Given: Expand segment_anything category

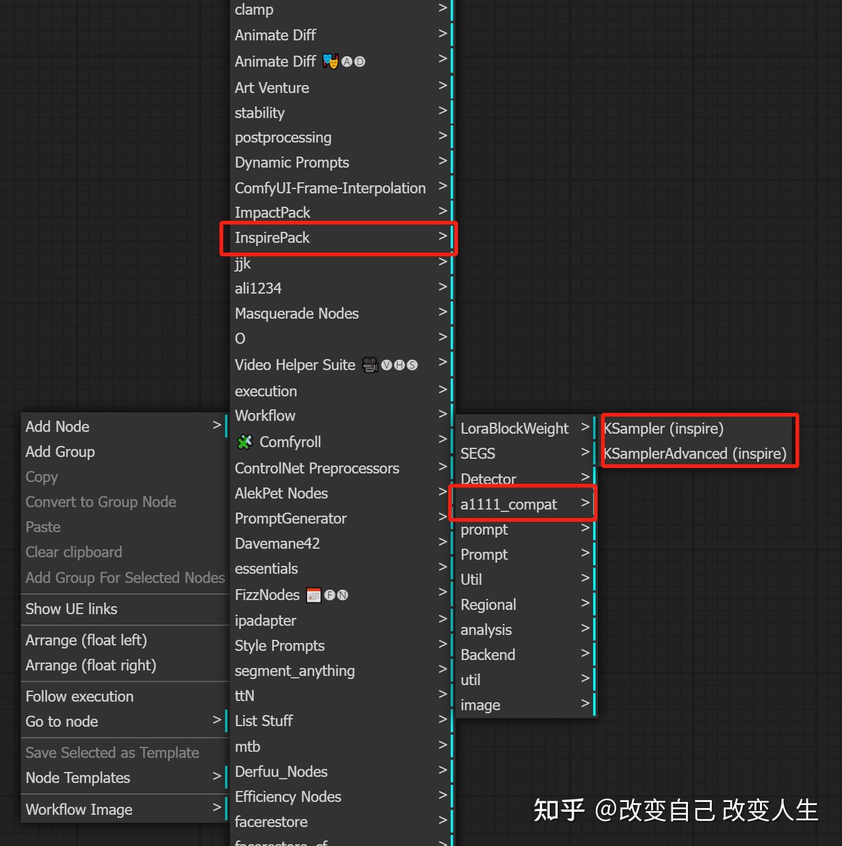Looking at the screenshot, I should click(342, 670).
